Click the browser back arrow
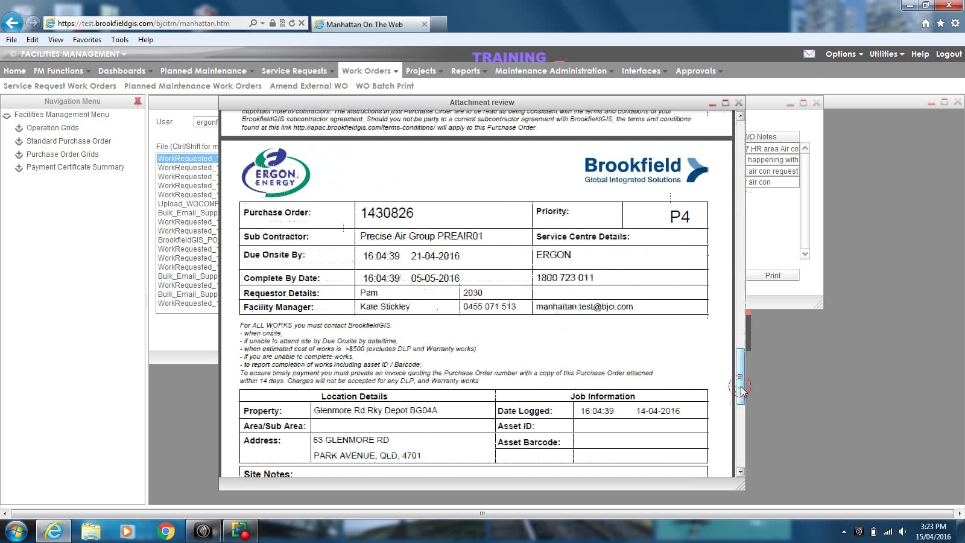 pos(11,23)
